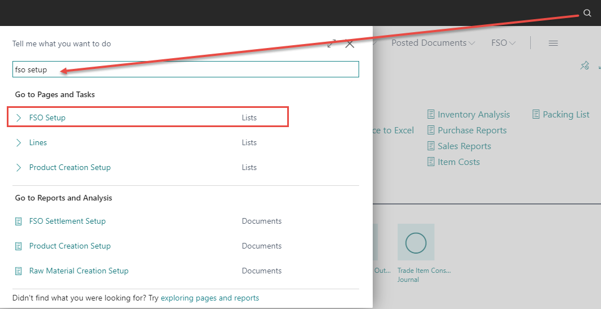Follow the 'exploring pages and reports' link
Viewport: 601px width, 309px height.
(210, 298)
